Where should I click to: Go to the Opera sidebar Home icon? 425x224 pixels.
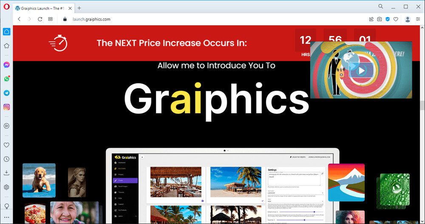click(x=6, y=32)
